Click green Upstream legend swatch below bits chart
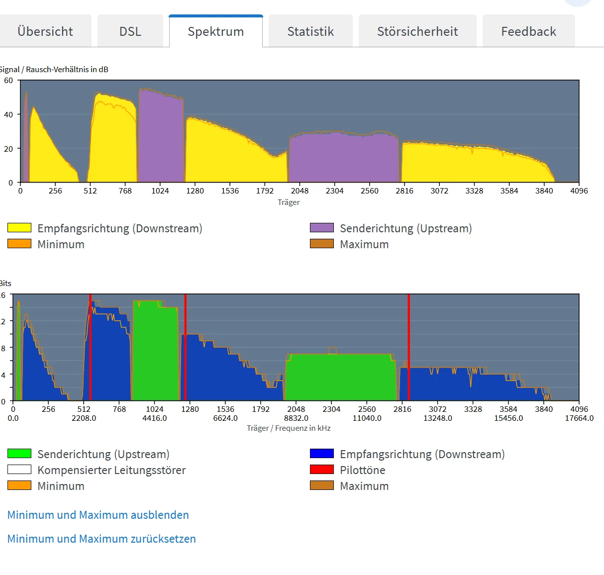This screenshot has height=575, width=604. click(x=19, y=454)
